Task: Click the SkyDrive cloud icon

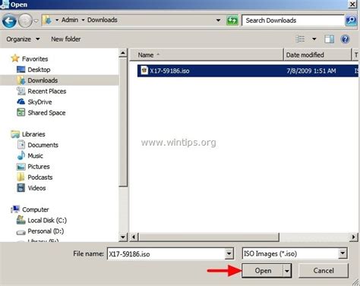Action: click(x=21, y=102)
